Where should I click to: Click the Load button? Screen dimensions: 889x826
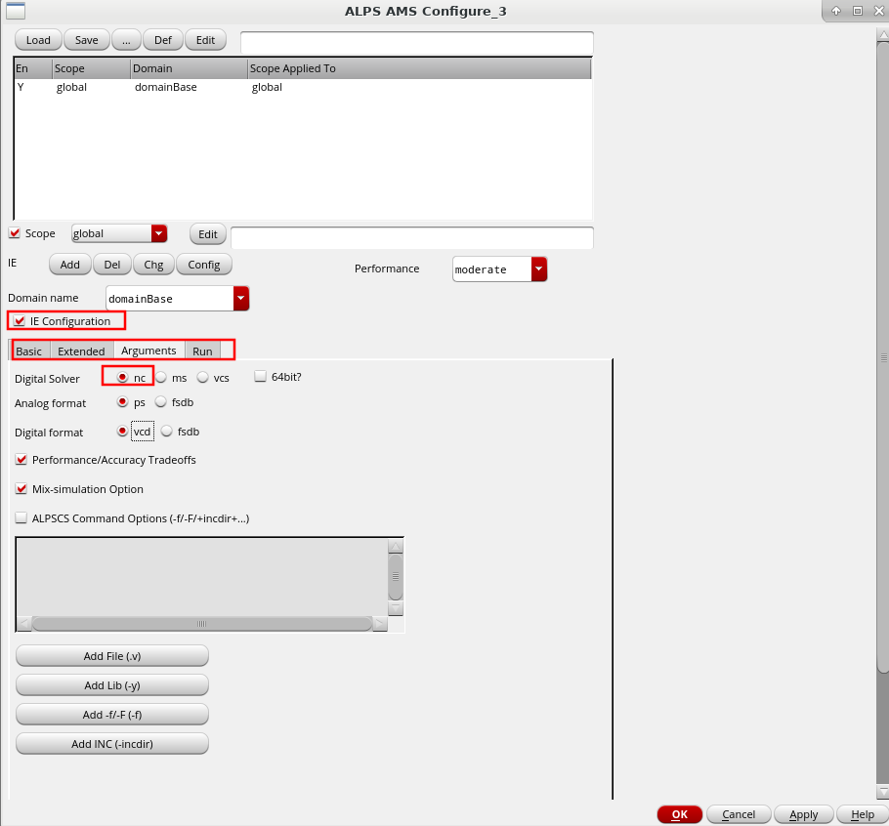38,40
